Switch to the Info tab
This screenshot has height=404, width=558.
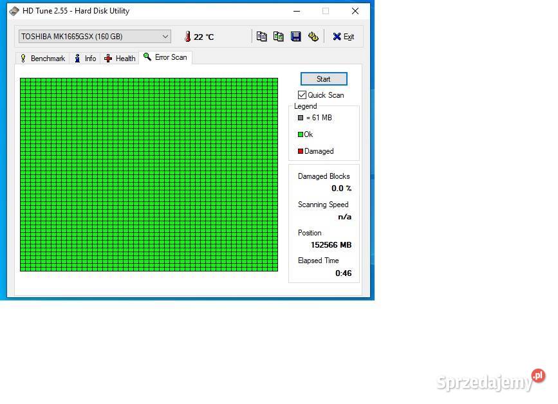coord(86,59)
